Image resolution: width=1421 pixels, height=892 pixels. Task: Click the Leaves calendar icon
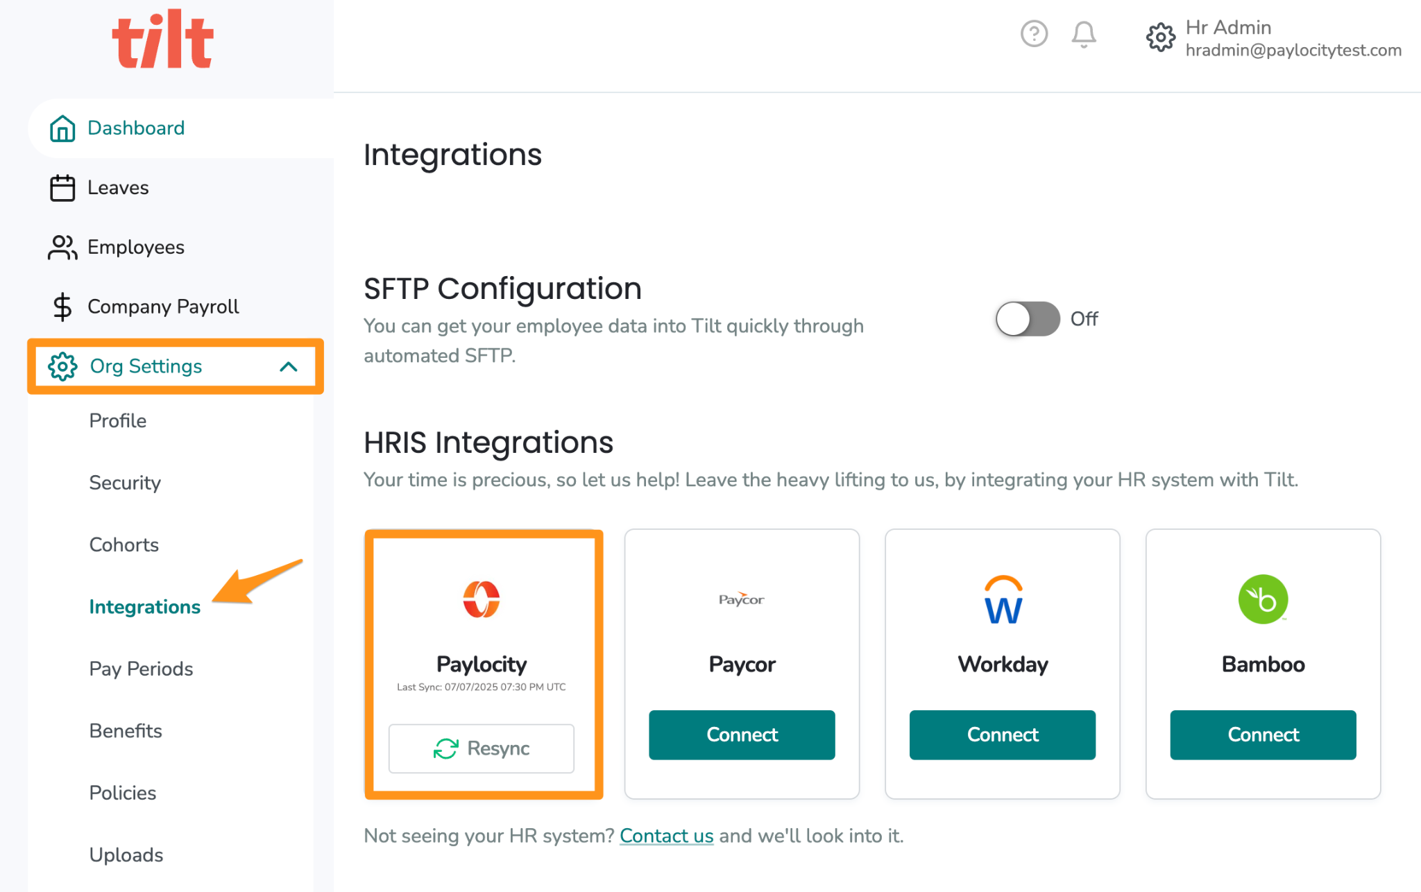[x=62, y=188]
